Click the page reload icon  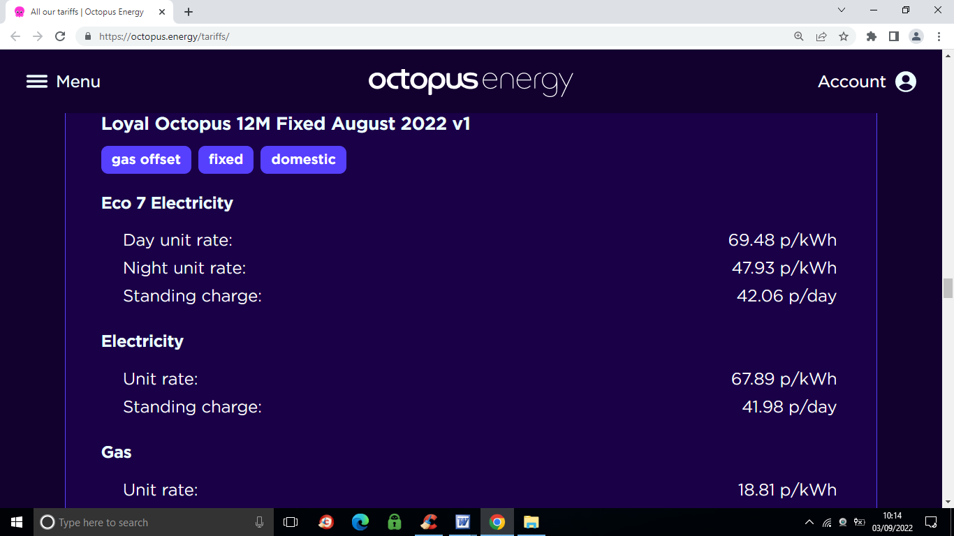(x=59, y=36)
